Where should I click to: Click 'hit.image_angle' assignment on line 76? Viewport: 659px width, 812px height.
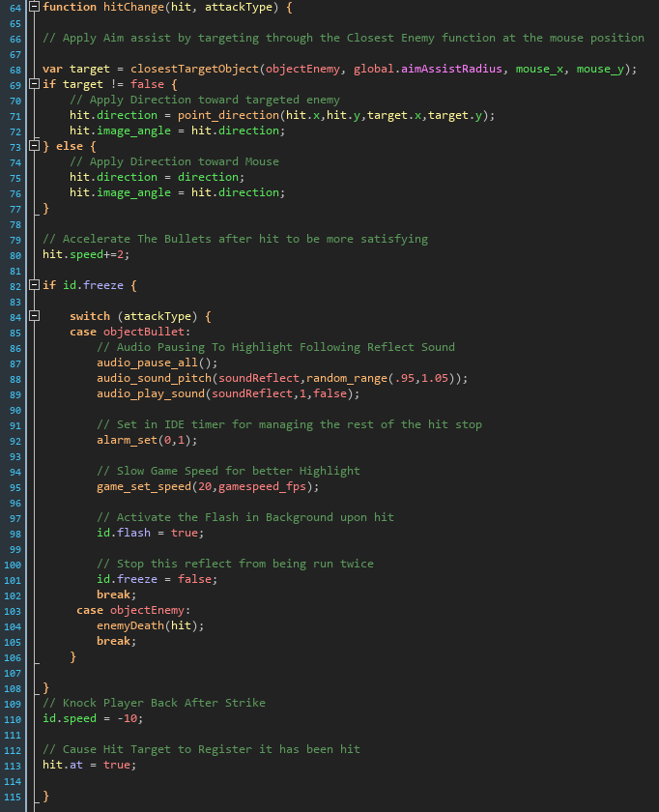click(x=178, y=192)
